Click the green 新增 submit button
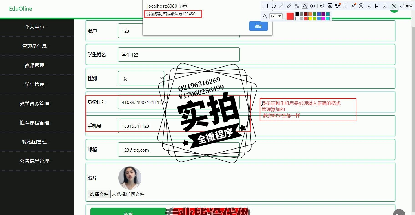 point(128,212)
